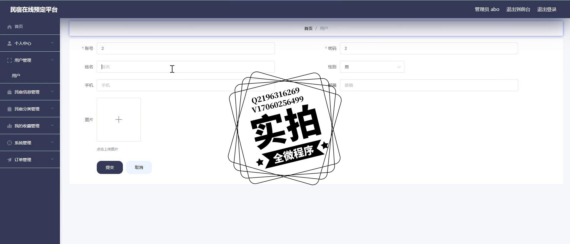Click the globe icon for 系统管理
Viewport: 570px width, 244px height.
[x=9, y=143]
